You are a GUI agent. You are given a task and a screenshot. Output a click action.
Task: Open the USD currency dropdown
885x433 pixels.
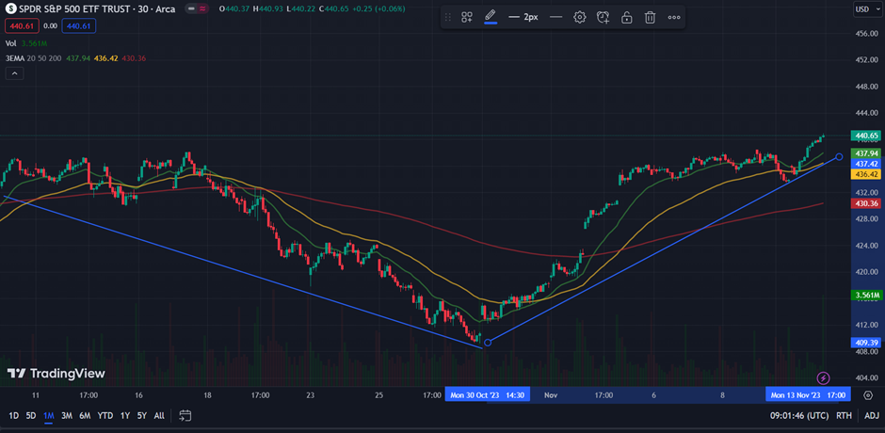(863, 9)
